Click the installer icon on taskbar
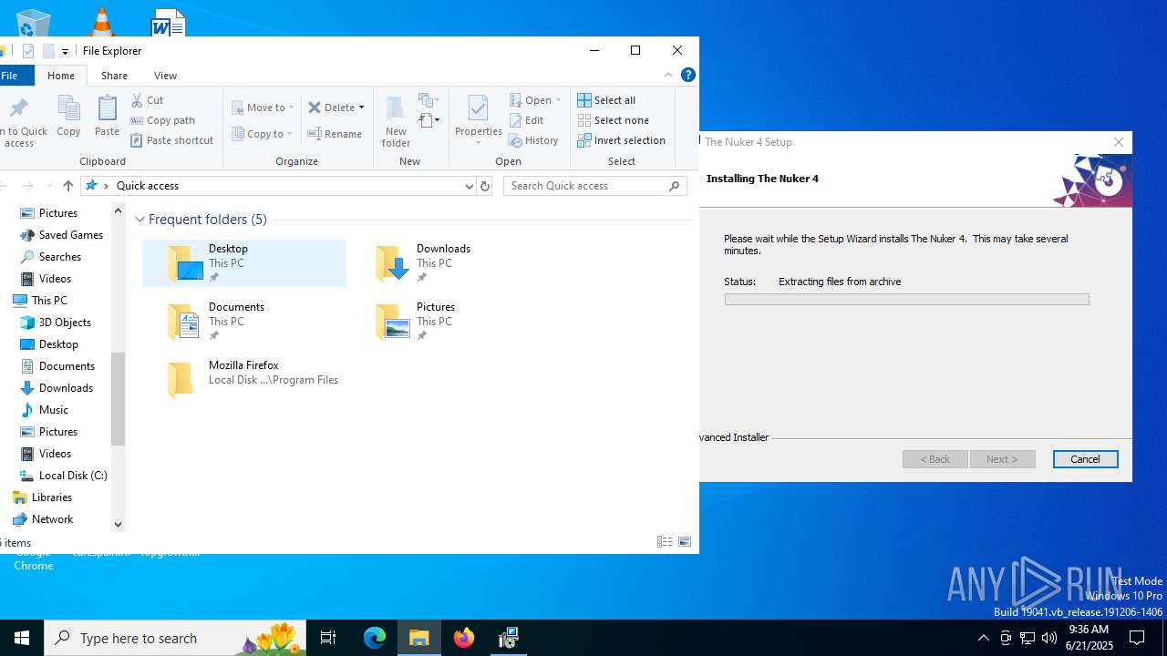Image resolution: width=1167 pixels, height=656 pixels. pyautogui.click(x=509, y=638)
